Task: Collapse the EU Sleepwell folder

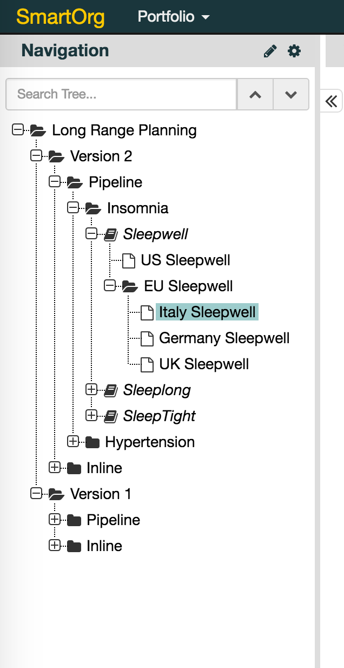Action: [x=110, y=286]
